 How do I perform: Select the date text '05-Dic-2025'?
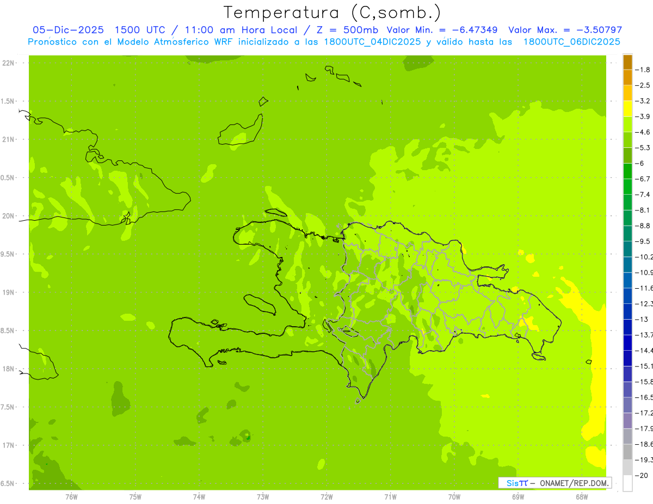68,30
